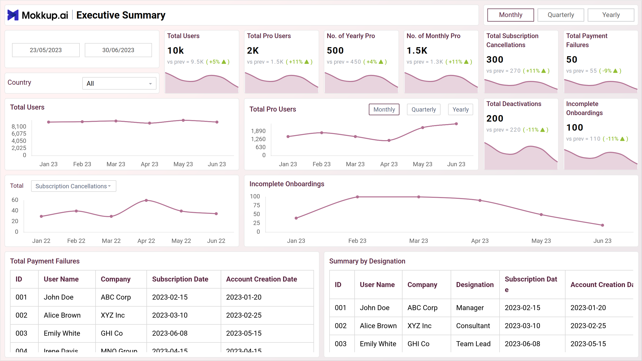Click the Account Creation Date header in Payment Failures table
642x361 pixels.
coord(262,279)
